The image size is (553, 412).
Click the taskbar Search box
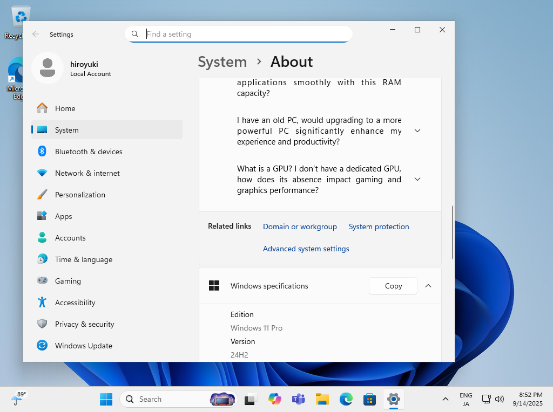click(178, 399)
